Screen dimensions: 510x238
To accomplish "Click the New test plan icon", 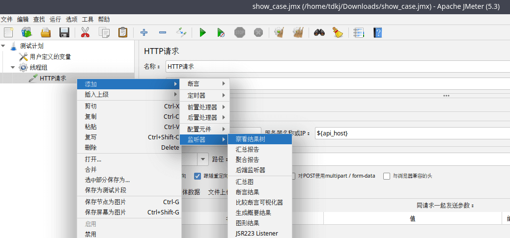I will pos(8,32).
